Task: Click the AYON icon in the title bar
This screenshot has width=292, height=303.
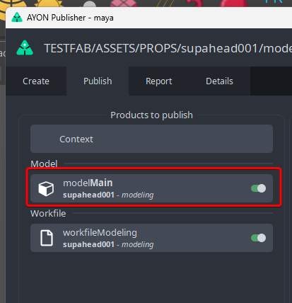Action: 17,18
